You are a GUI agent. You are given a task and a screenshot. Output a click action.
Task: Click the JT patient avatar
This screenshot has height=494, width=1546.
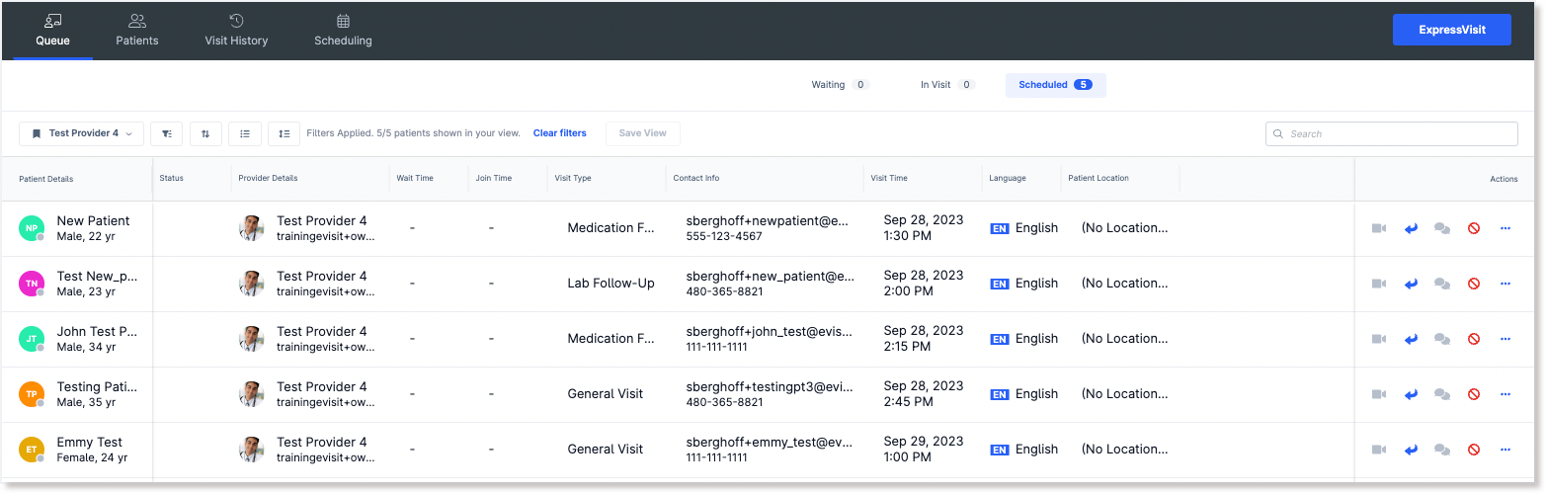click(x=32, y=339)
